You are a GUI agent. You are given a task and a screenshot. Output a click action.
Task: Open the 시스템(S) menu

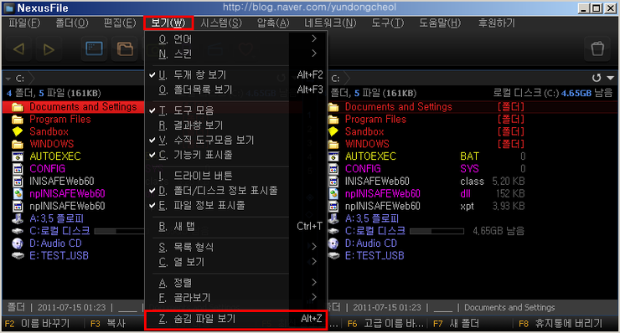220,23
